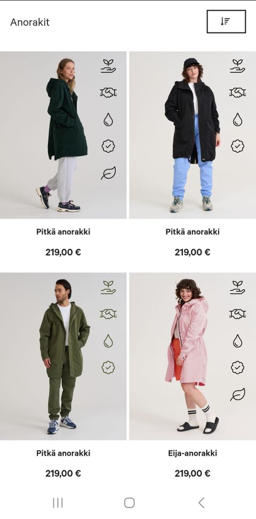Screen dimensions: 256x519
Task: Tap the handshake icon on black anorak
Action: (237, 92)
